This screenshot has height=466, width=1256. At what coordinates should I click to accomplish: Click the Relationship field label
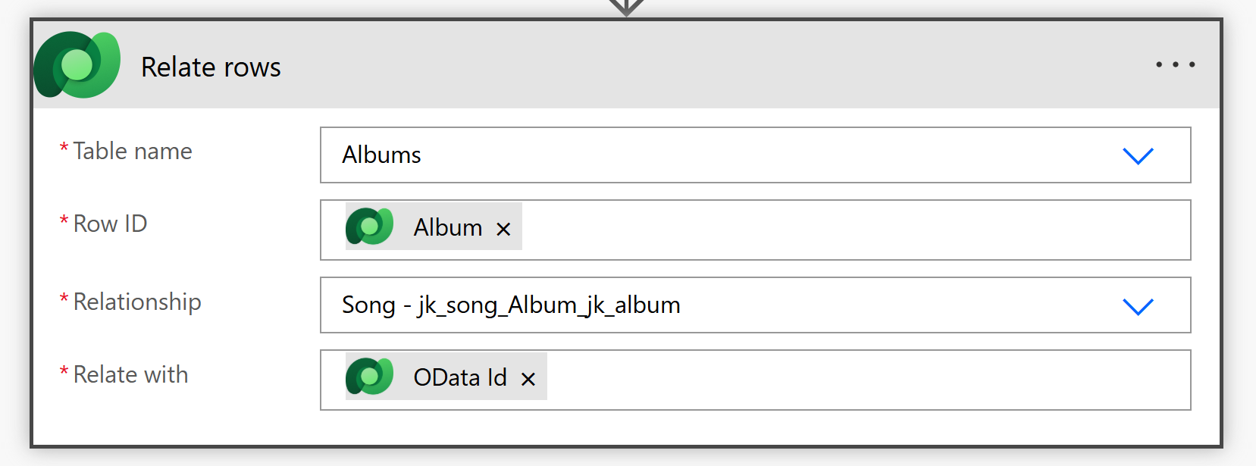point(136,302)
